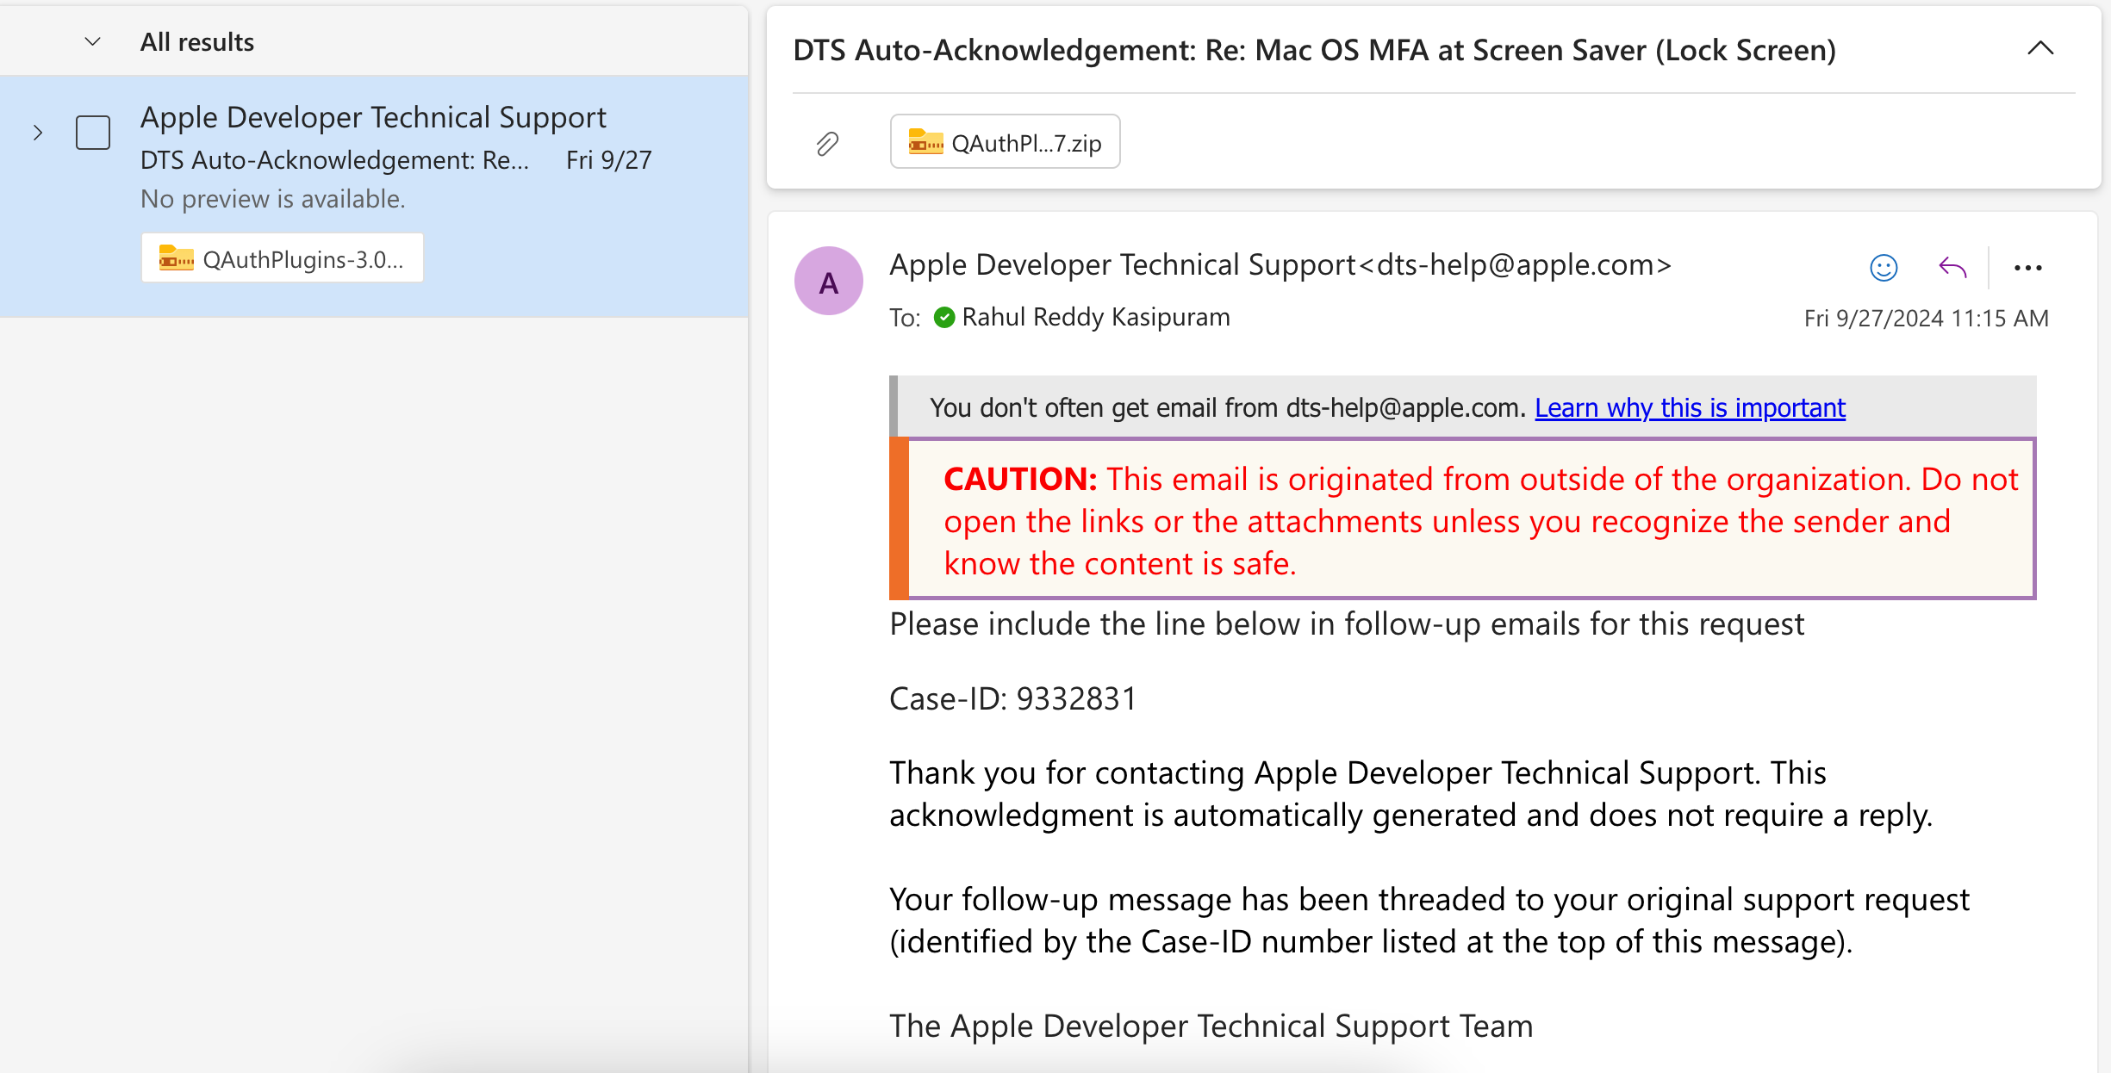Expand the Apple Developer Technical Support conversation
This screenshot has height=1073, width=2111.
click(x=37, y=133)
